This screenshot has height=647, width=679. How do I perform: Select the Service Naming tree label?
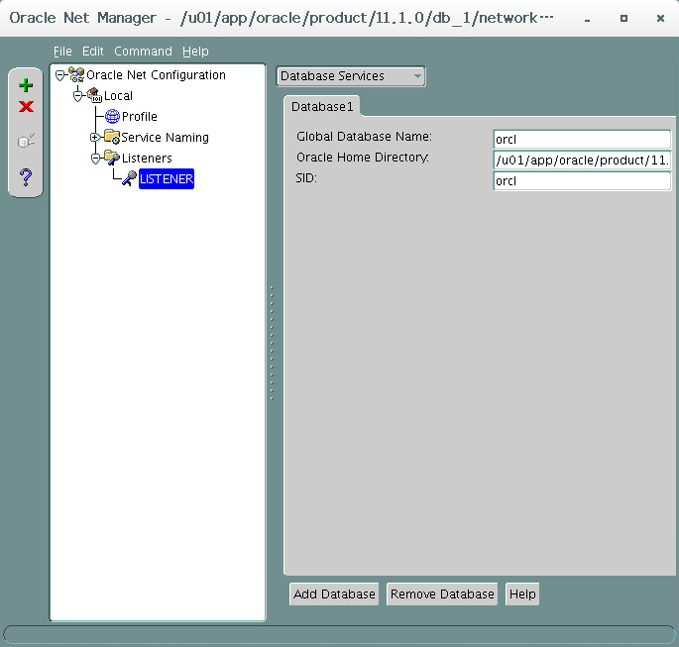[165, 137]
